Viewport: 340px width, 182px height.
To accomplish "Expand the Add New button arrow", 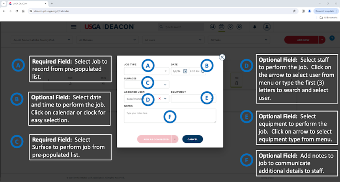I will point(322,40).
